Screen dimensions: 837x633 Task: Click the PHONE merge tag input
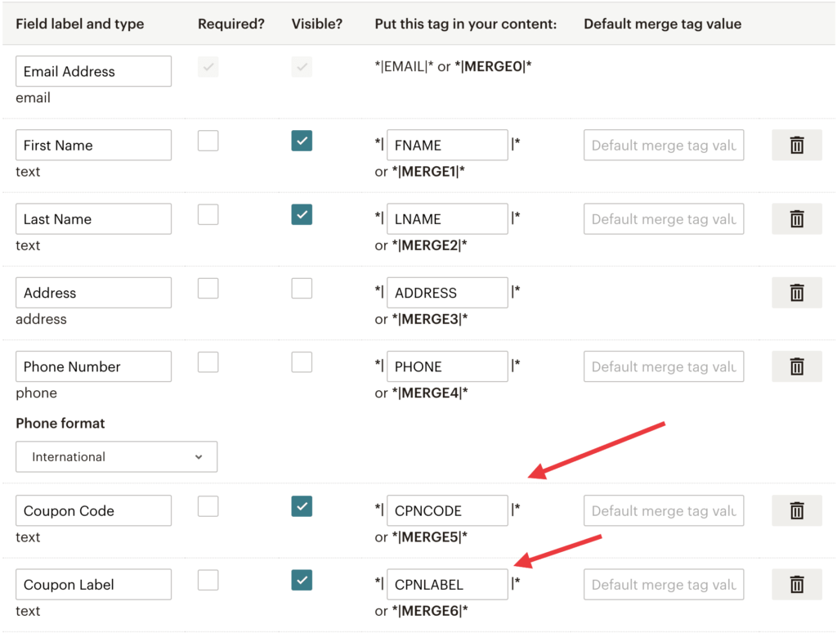[447, 366]
